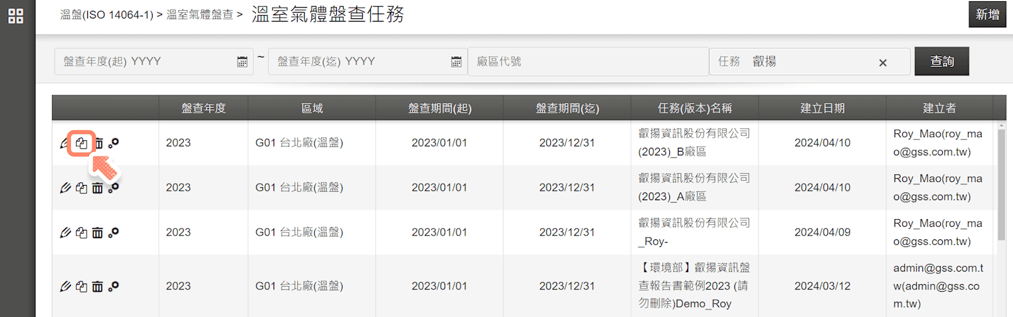Select task name 叡揚資訊股份有限公司 (2023)_B廠區
1013x317 pixels.
694,143
